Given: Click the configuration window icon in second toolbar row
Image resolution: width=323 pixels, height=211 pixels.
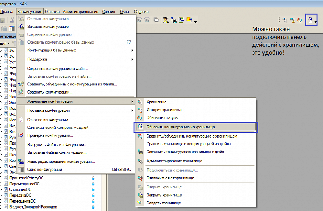Looking at the screenshot, I should [12, 29].
